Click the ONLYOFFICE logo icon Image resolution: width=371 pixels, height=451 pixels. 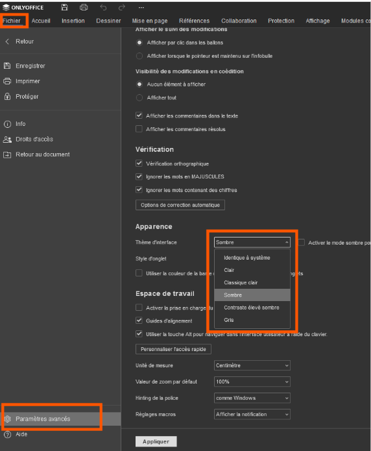click(x=6, y=8)
